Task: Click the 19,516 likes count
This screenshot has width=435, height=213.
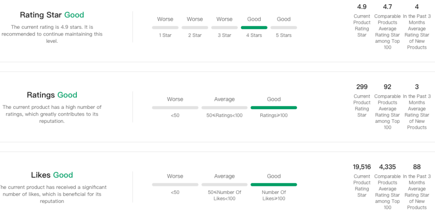Action: pos(362,167)
